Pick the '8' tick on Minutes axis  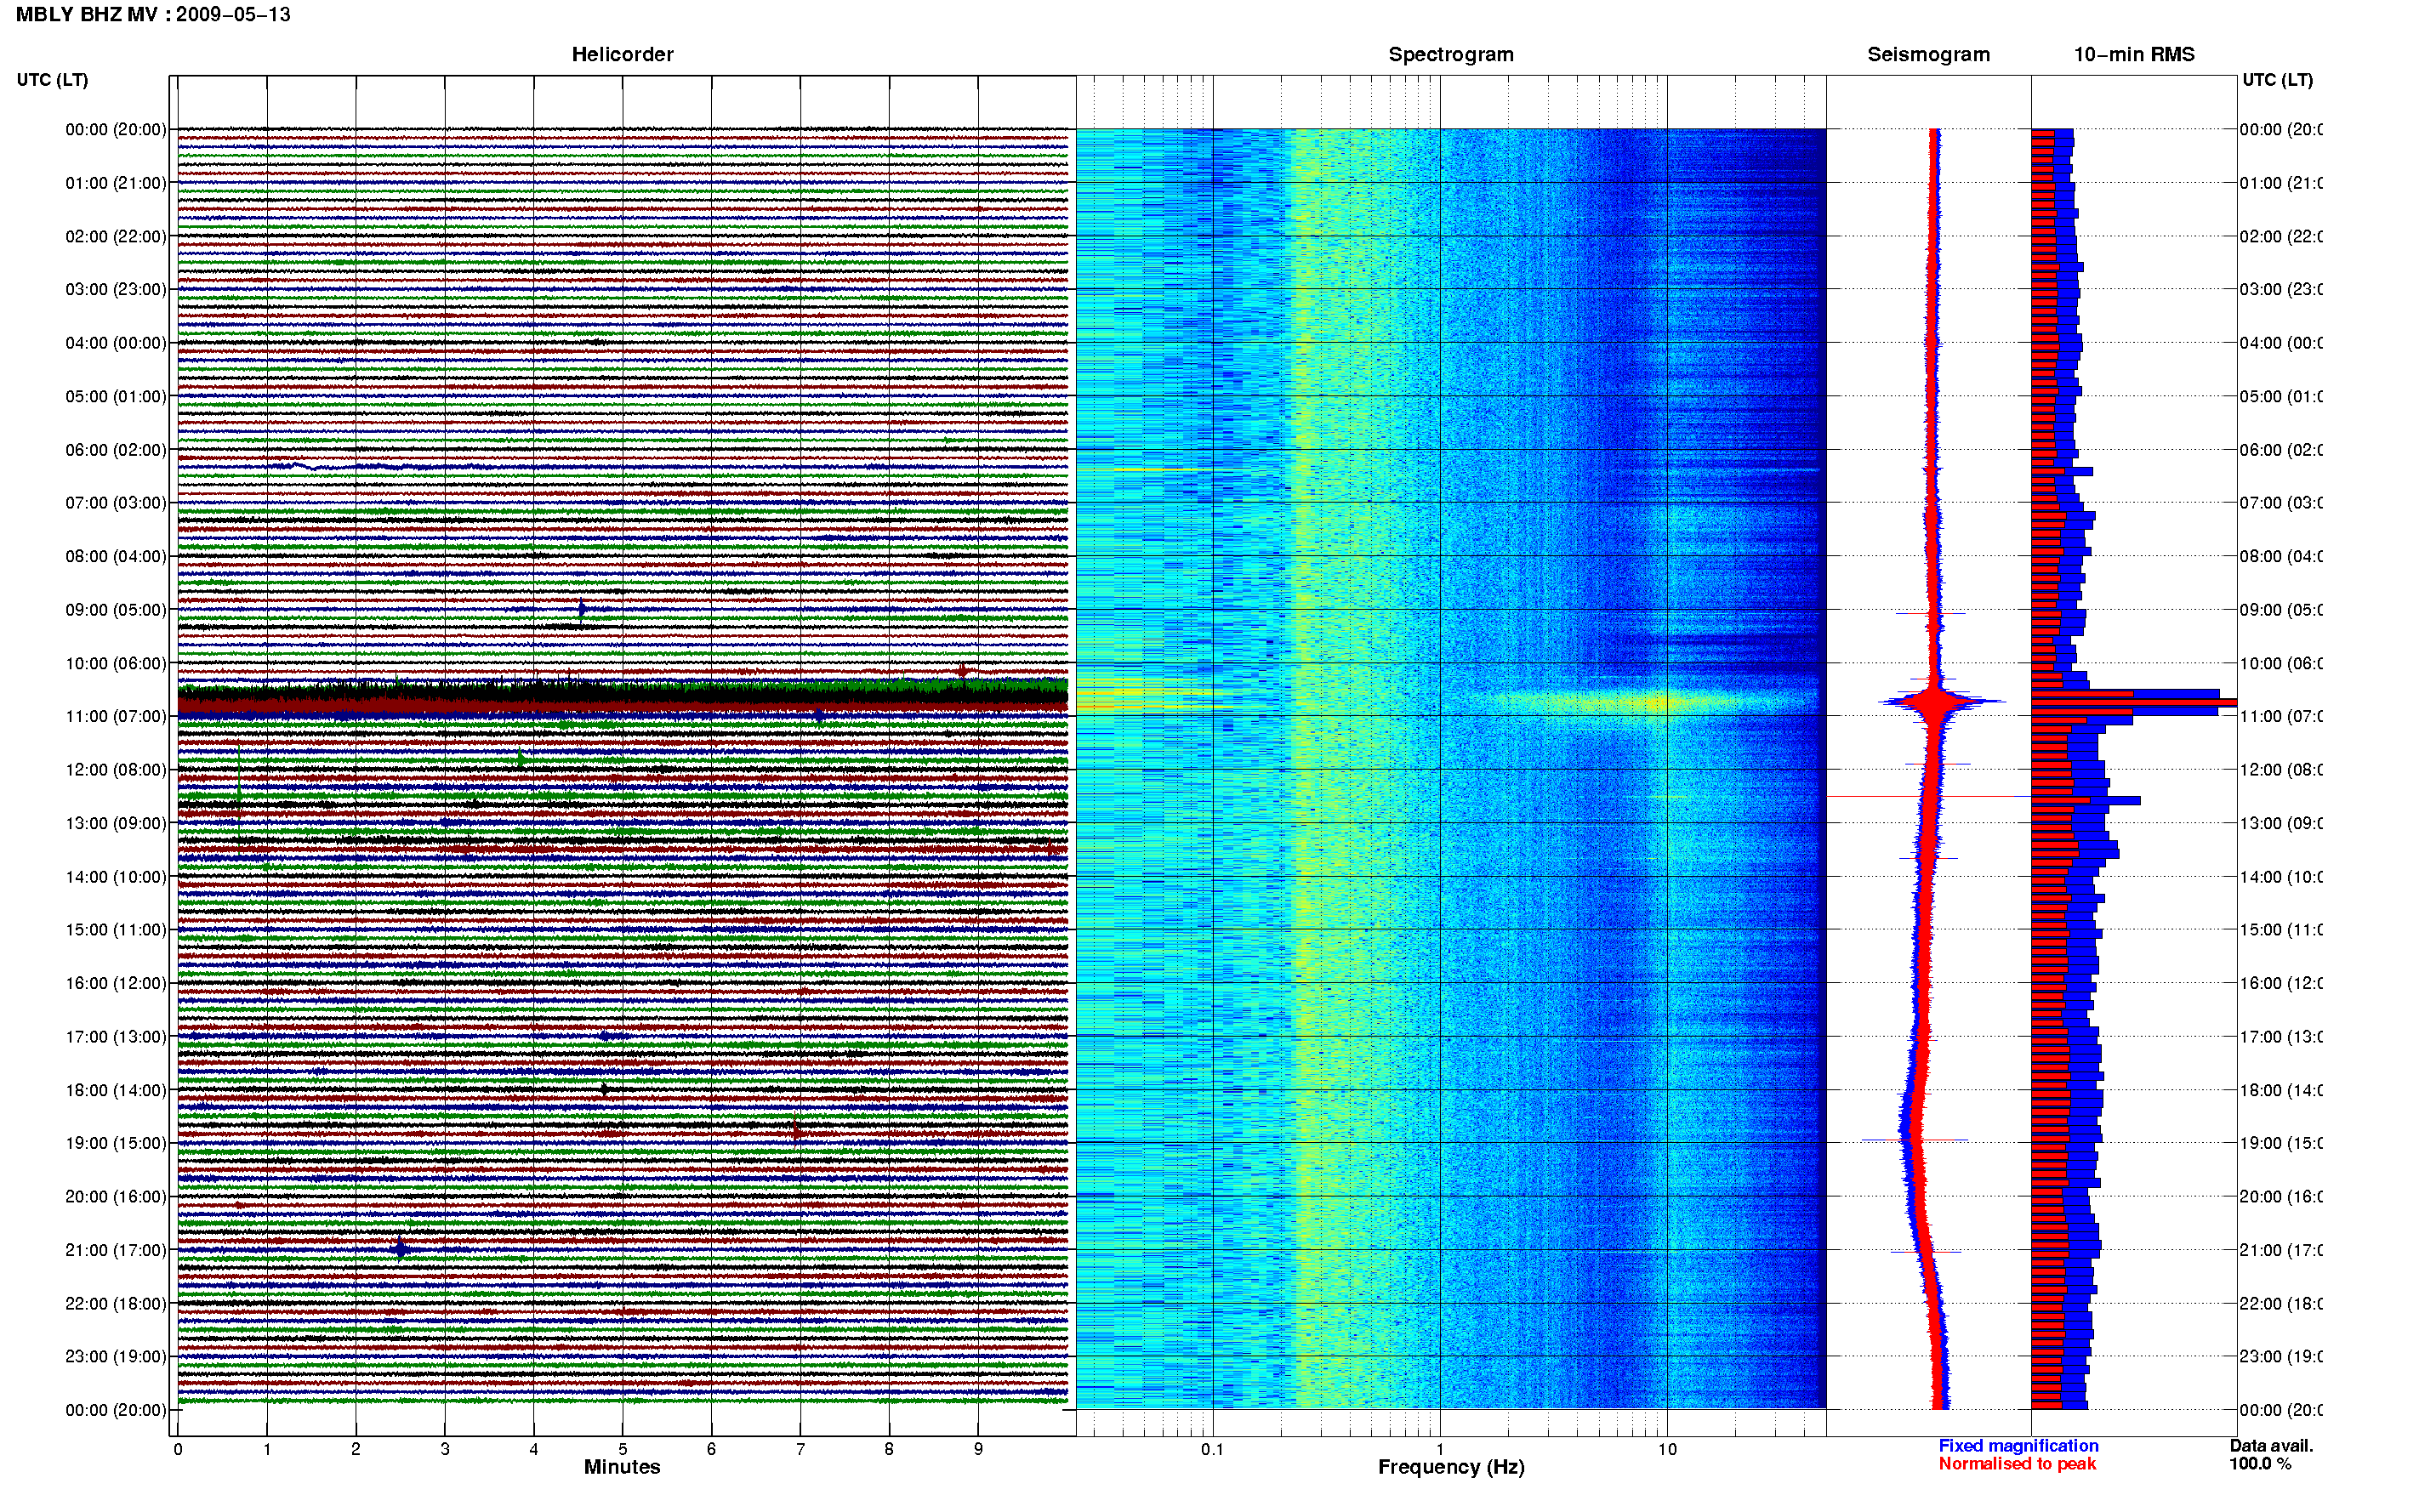(x=889, y=1449)
